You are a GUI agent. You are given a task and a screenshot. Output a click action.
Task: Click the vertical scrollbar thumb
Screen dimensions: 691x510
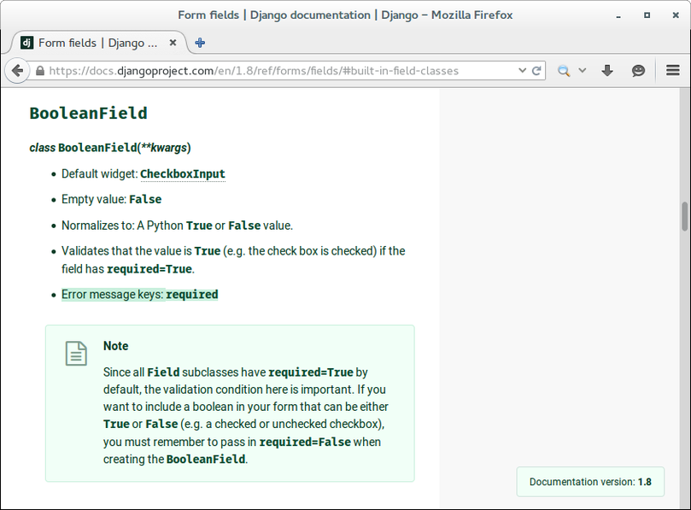[684, 216]
